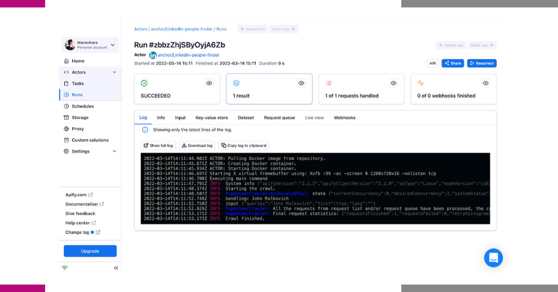Screen dimensions: 558x292
Task: Open the Live view tab
Action: 314,118
